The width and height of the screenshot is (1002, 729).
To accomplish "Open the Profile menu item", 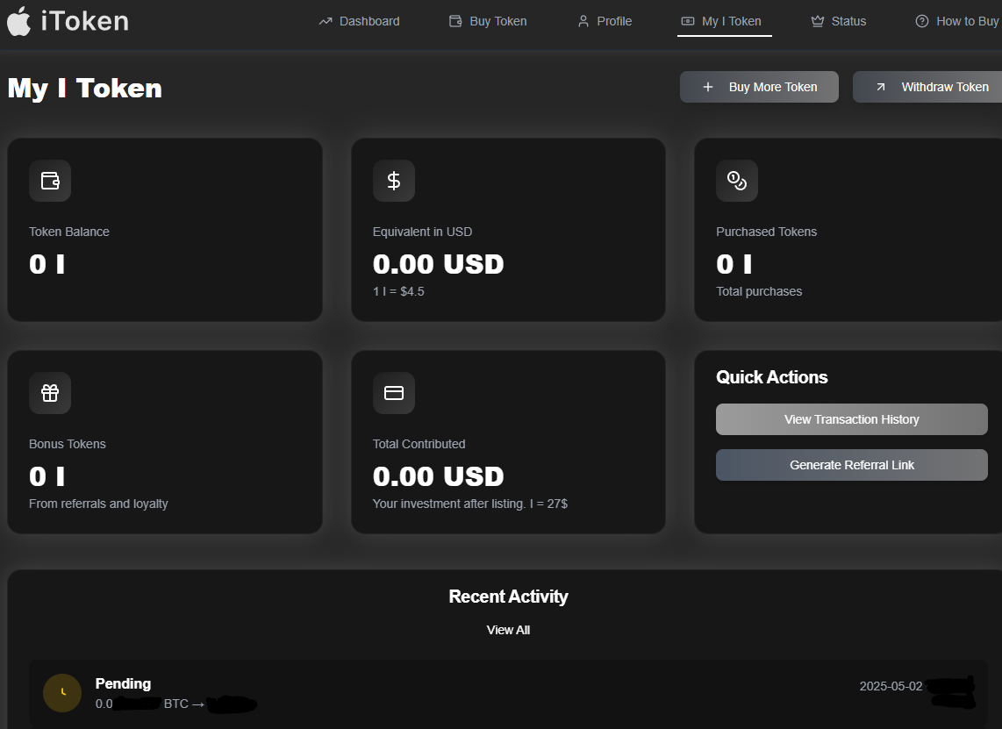I will coord(605,21).
